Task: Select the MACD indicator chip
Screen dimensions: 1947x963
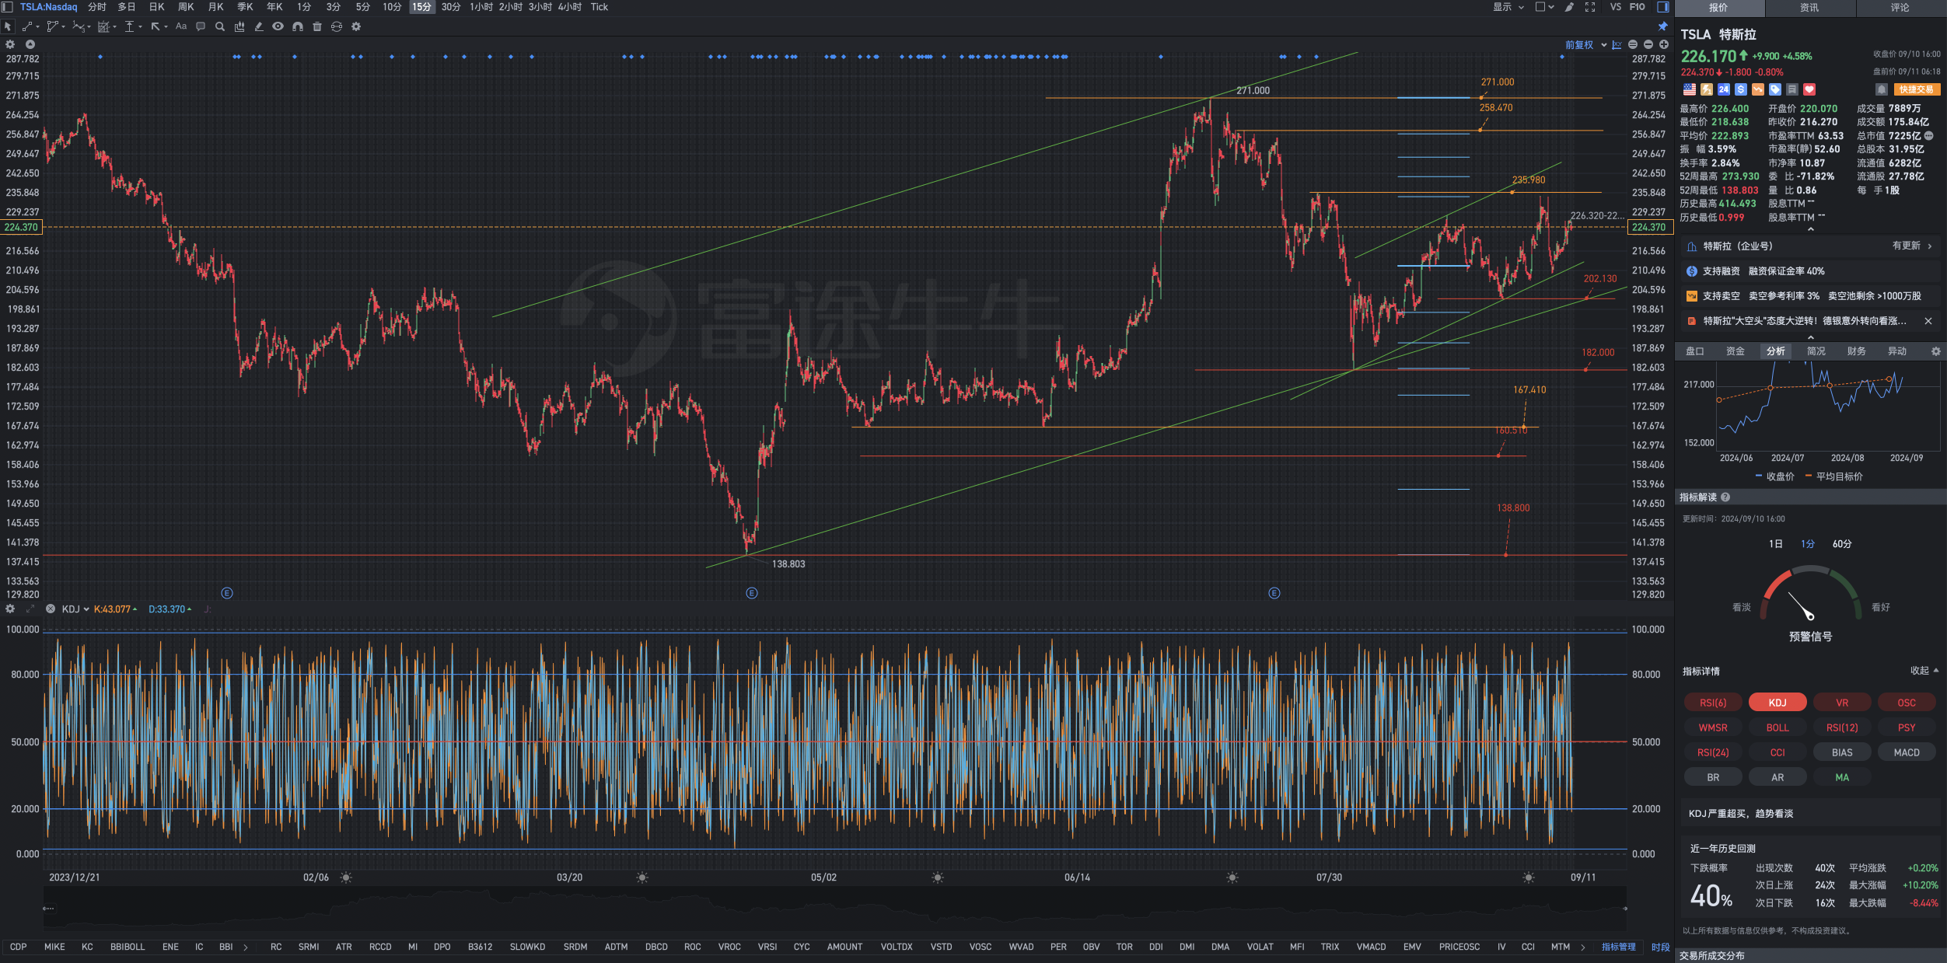Action: (x=1907, y=752)
